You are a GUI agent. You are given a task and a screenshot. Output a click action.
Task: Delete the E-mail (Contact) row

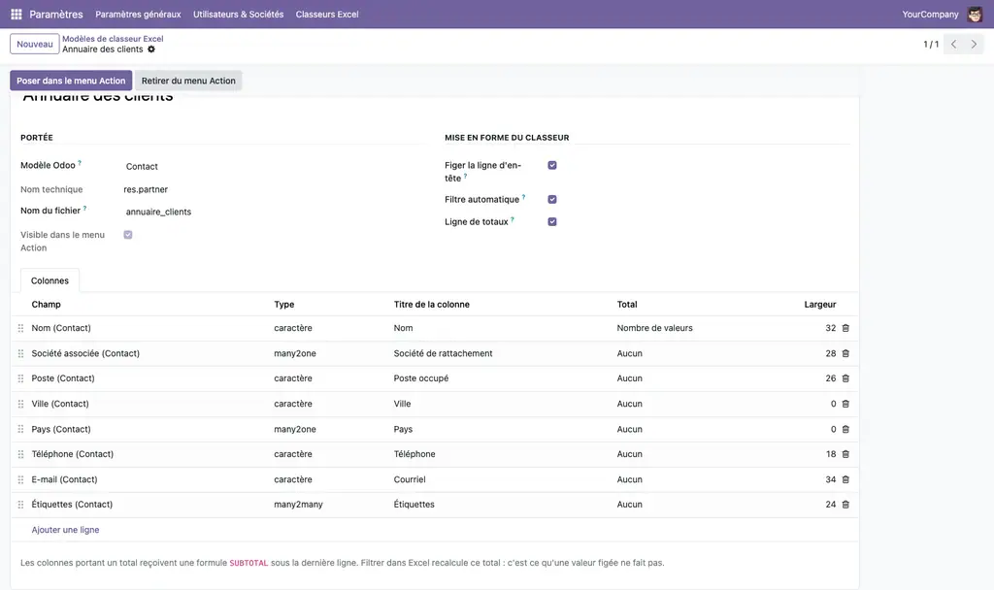[845, 479]
